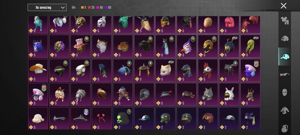Click the dropdown chevron arrow
The image size is (300, 135).
click(63, 7)
